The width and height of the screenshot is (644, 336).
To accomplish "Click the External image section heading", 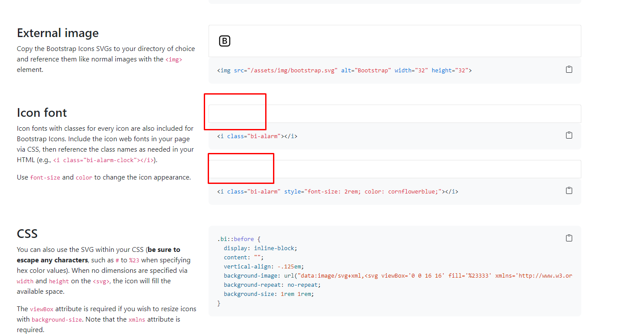I will pyautogui.click(x=57, y=33).
